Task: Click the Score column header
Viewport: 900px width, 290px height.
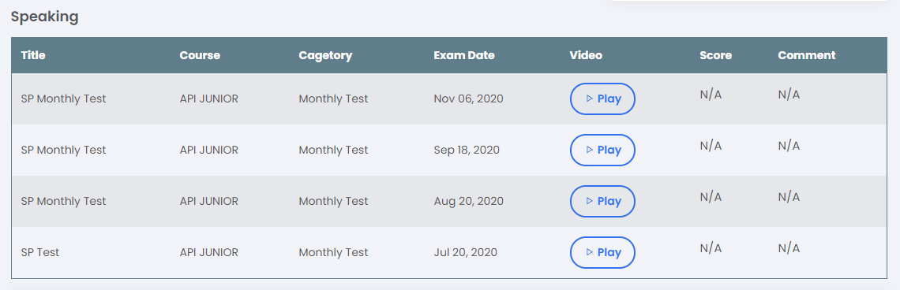Action: [716, 56]
